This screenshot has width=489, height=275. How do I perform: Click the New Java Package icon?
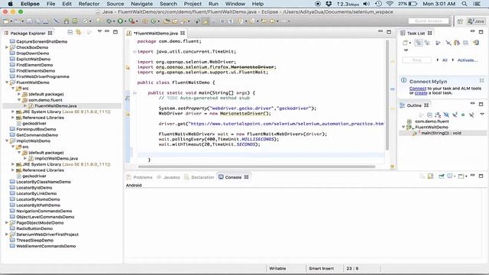click(145, 21)
